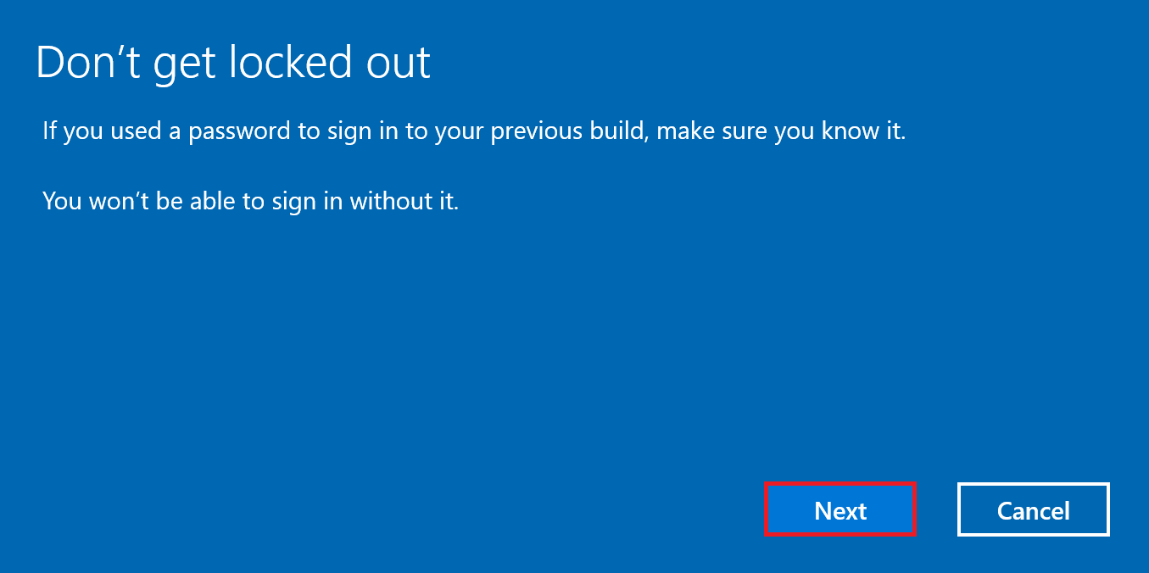
Task: Click between the Next and Cancel buttons
Action: 935,509
